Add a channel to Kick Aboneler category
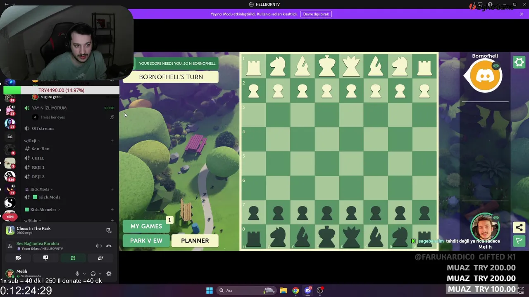The image size is (529, 297). (112, 210)
